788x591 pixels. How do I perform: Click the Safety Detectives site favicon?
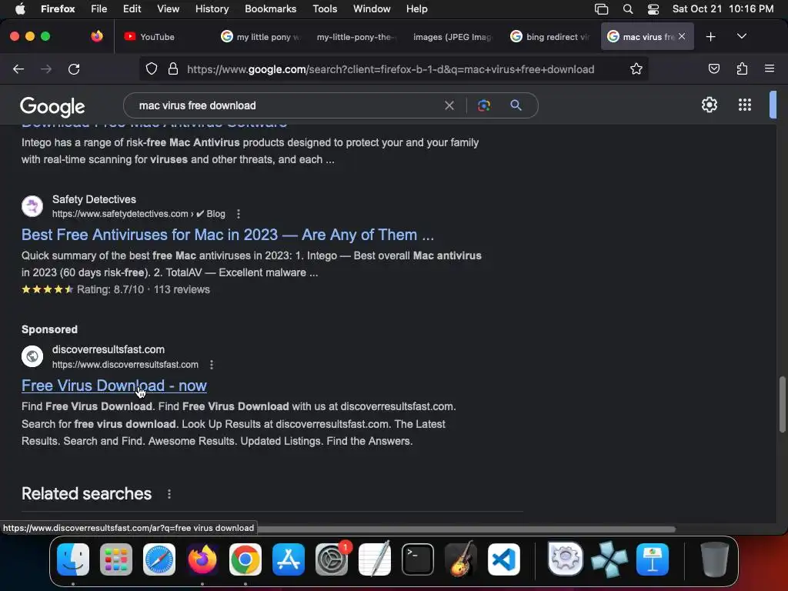pos(32,206)
